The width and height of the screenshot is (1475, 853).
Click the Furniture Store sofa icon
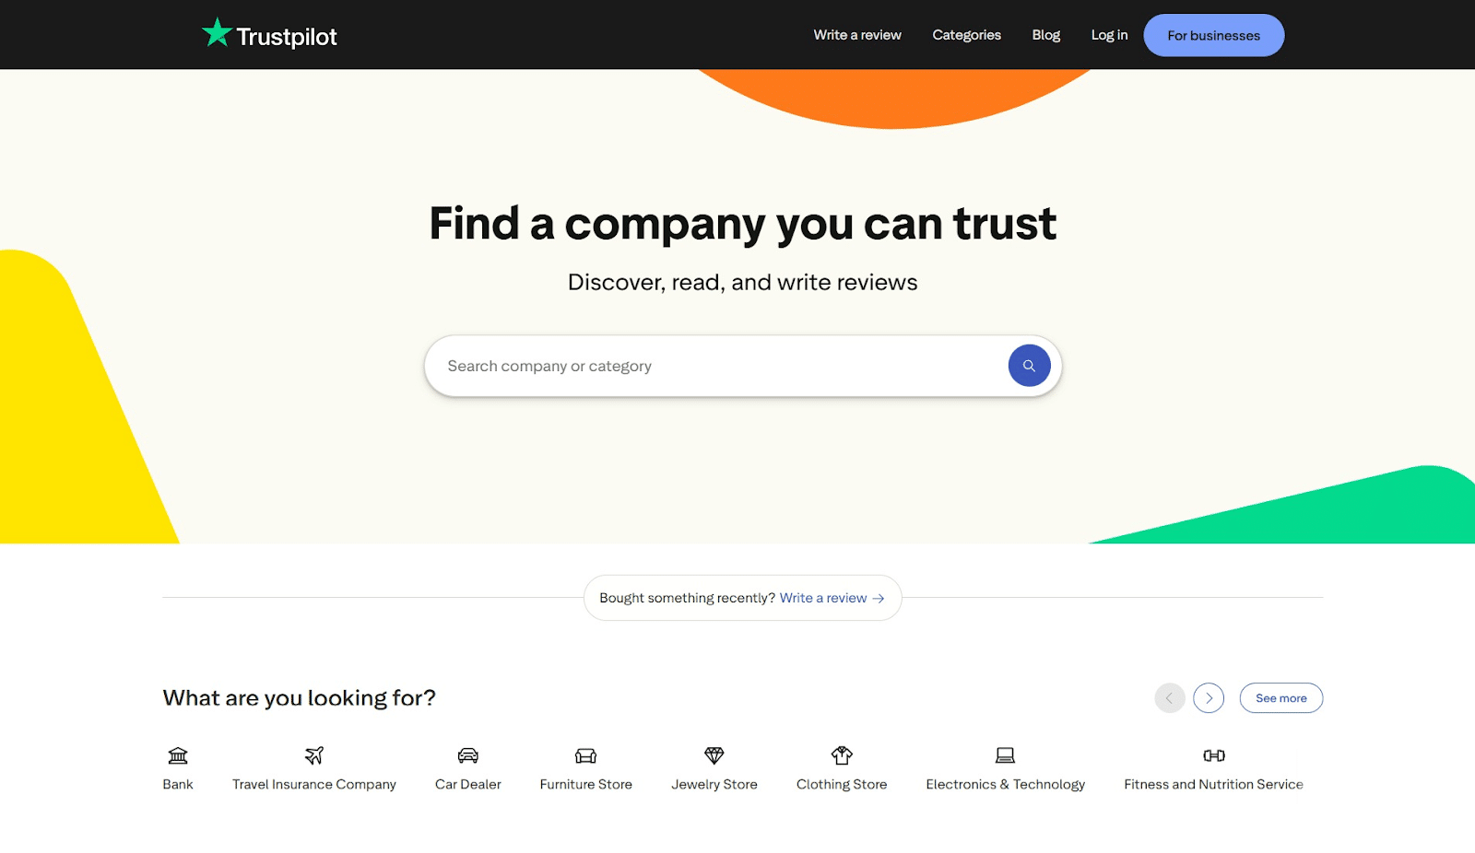tap(585, 755)
